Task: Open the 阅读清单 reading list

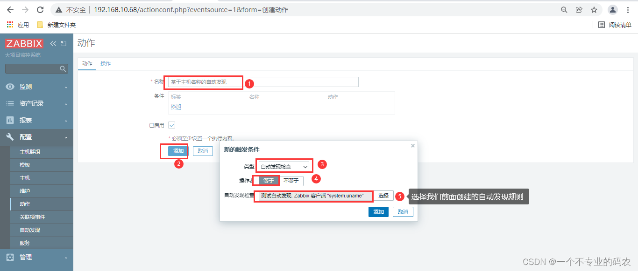Action: tap(615, 25)
